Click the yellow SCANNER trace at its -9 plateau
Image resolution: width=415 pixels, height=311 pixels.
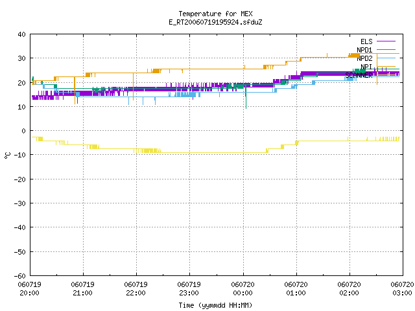(x=212, y=153)
